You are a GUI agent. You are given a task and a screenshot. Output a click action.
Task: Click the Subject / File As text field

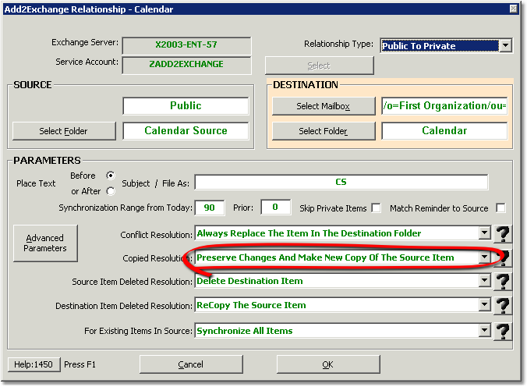coord(341,182)
